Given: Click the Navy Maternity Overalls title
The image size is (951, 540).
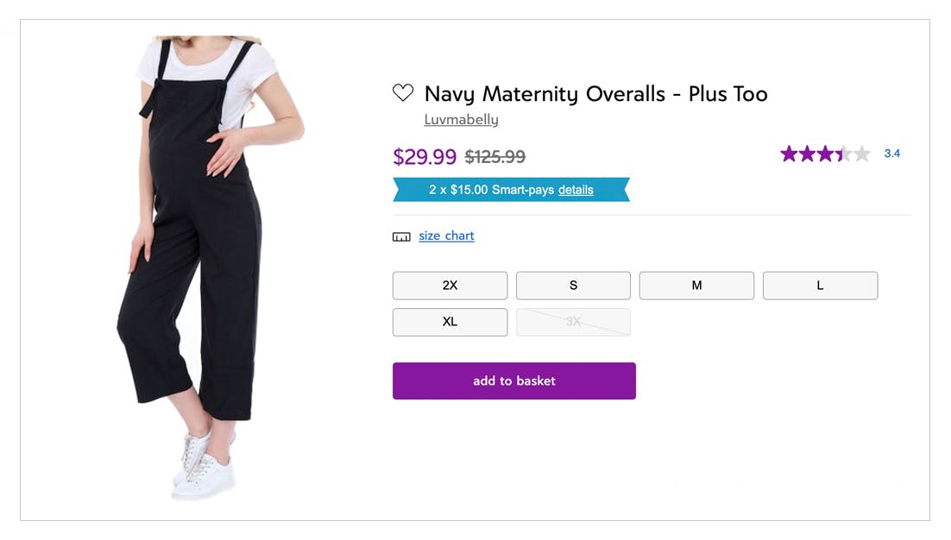Looking at the screenshot, I should coord(595,93).
